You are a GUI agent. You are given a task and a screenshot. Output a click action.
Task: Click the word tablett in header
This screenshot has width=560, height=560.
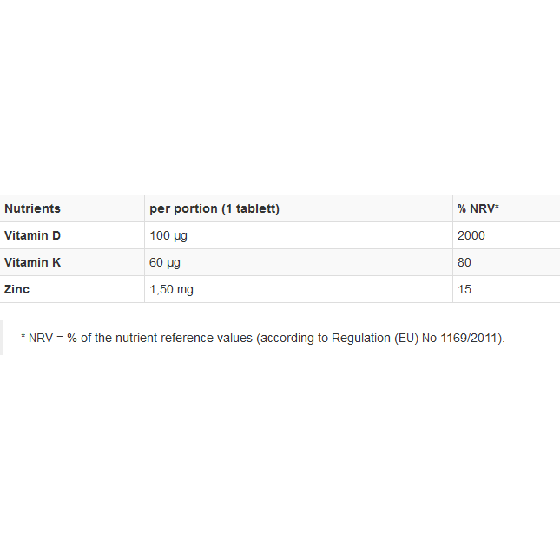pos(256,208)
